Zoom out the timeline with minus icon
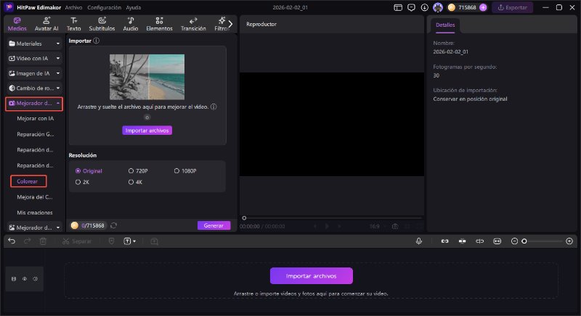This screenshot has width=581, height=316. tap(514, 241)
